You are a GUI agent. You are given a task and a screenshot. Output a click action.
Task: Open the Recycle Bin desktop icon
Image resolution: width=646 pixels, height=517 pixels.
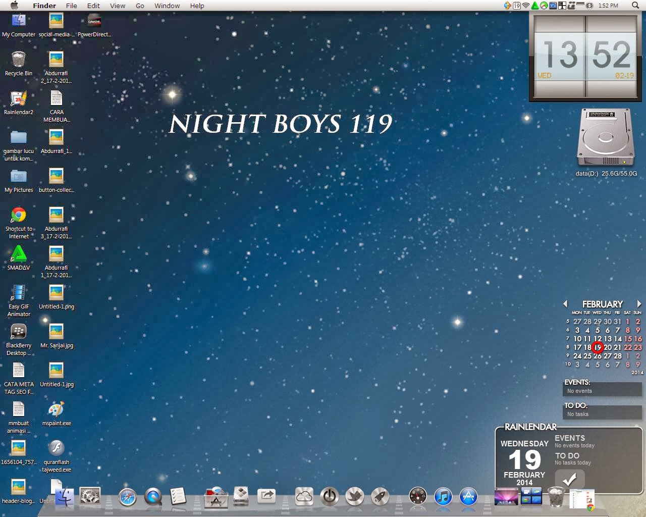coord(19,59)
